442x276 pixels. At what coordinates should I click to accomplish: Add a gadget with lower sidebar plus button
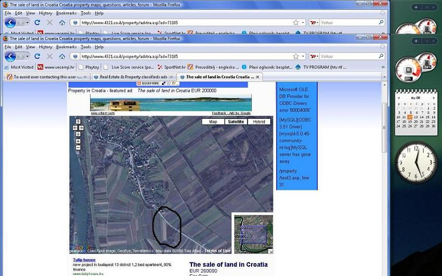(x=416, y=41)
